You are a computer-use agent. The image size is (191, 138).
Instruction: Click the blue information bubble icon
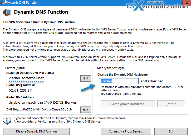7,121
